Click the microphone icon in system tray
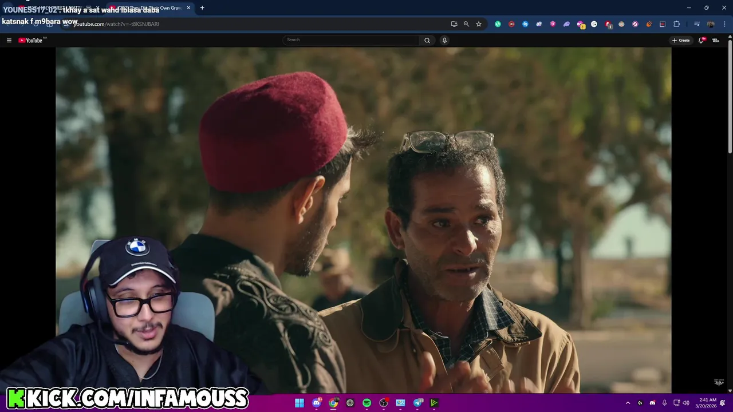The width and height of the screenshot is (733, 412). pyautogui.click(x=664, y=403)
